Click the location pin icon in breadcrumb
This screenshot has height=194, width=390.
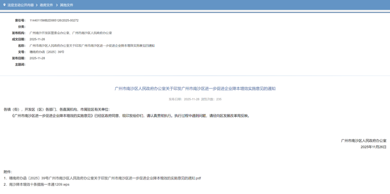click(4, 5)
